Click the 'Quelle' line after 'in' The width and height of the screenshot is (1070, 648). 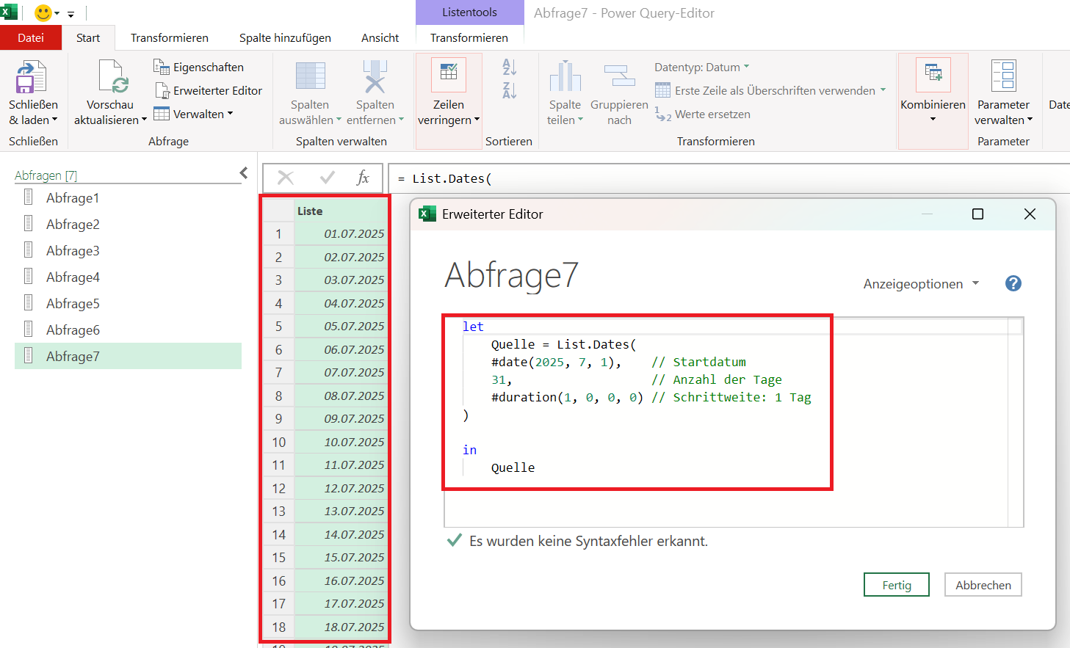point(513,467)
